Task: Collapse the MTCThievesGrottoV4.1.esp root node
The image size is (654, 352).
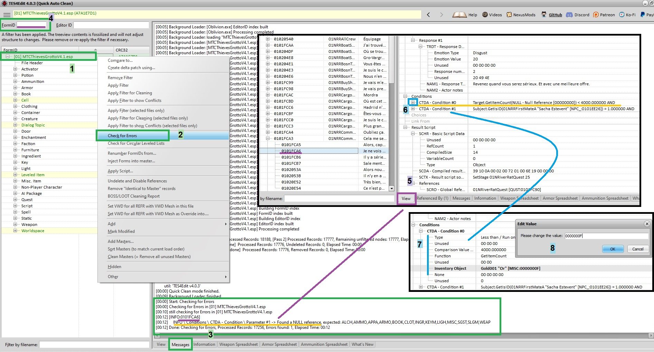Action: pos(8,57)
